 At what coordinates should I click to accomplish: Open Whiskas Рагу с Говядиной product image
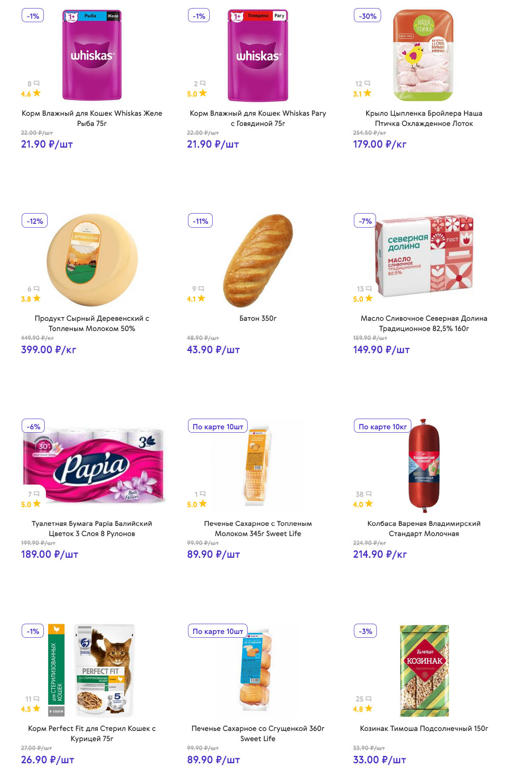258,56
